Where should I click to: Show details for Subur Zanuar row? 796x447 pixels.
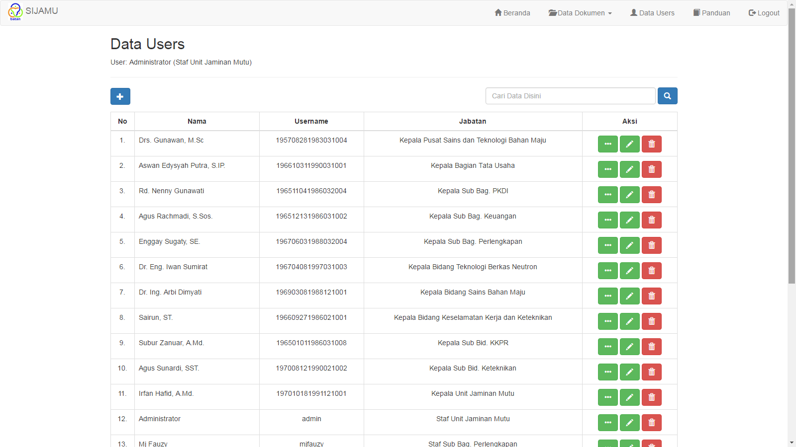tap(607, 347)
